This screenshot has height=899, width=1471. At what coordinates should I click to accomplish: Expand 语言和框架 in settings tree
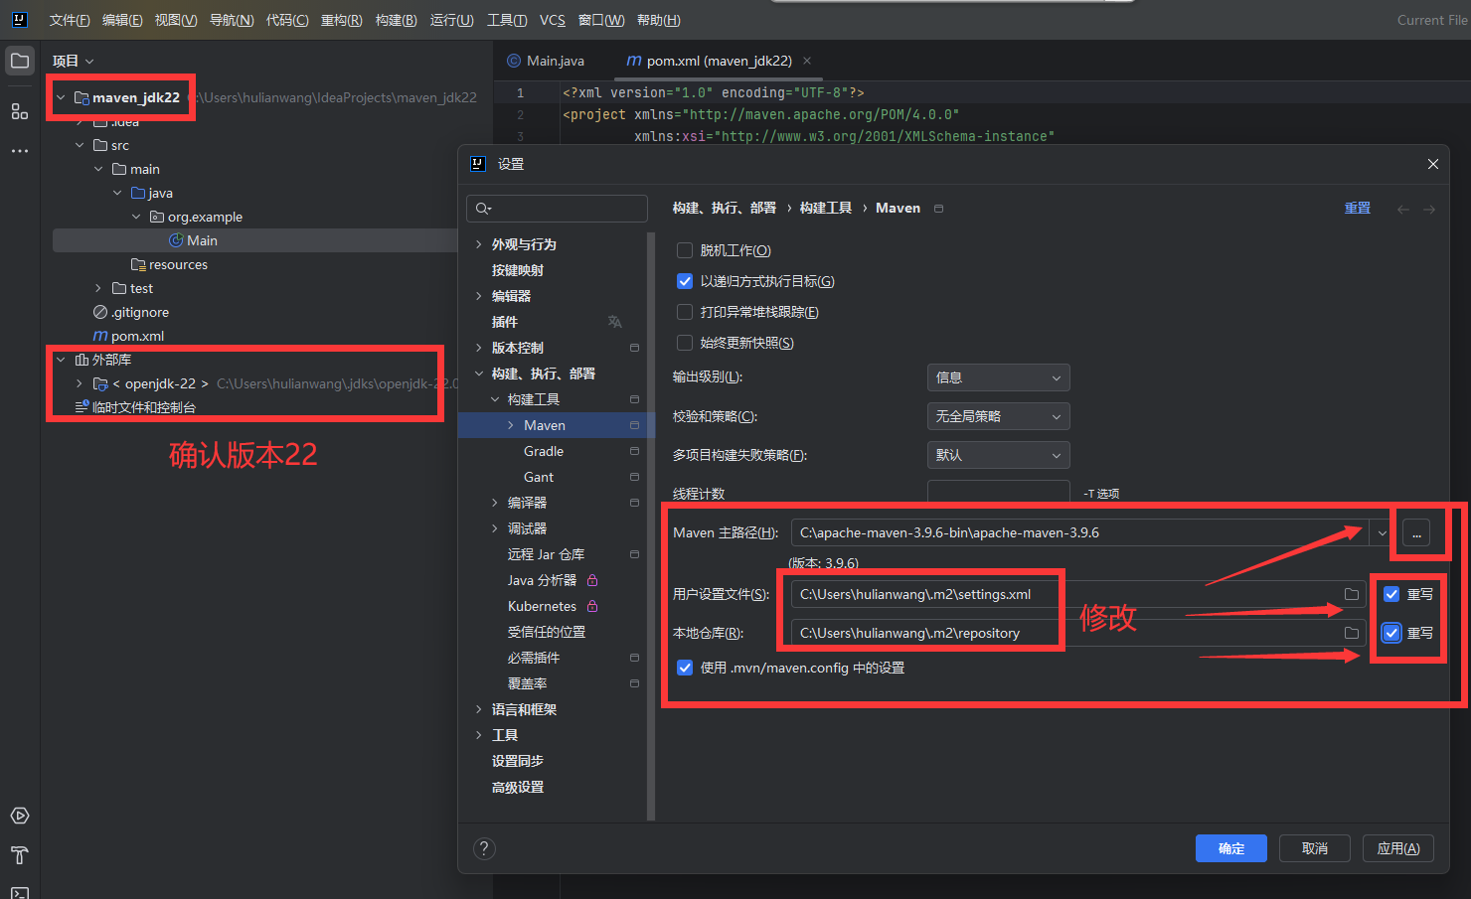tap(479, 709)
